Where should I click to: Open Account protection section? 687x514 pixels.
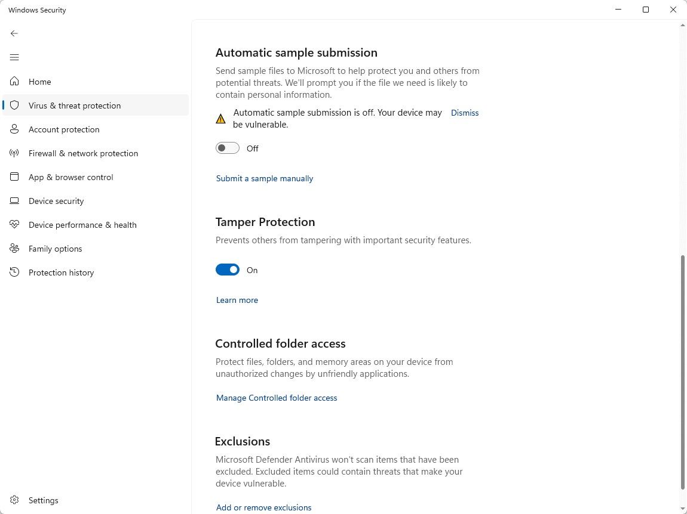[x=96, y=129]
